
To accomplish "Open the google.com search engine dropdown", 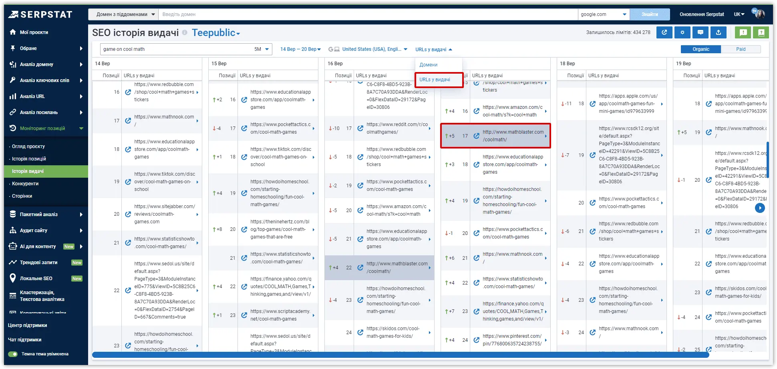I will click(x=604, y=14).
